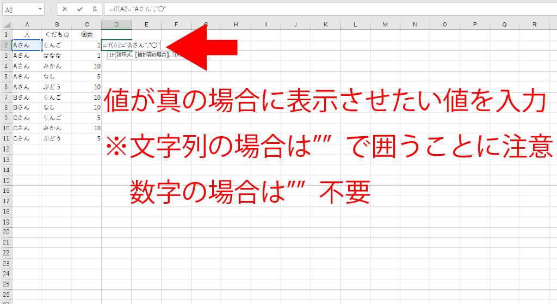Click the Cさん cell in row 9
557x304 pixels.
click(27, 118)
